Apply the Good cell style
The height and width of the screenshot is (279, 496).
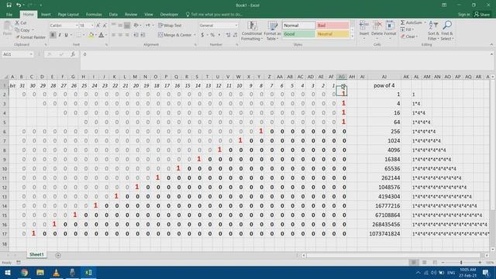(298, 34)
